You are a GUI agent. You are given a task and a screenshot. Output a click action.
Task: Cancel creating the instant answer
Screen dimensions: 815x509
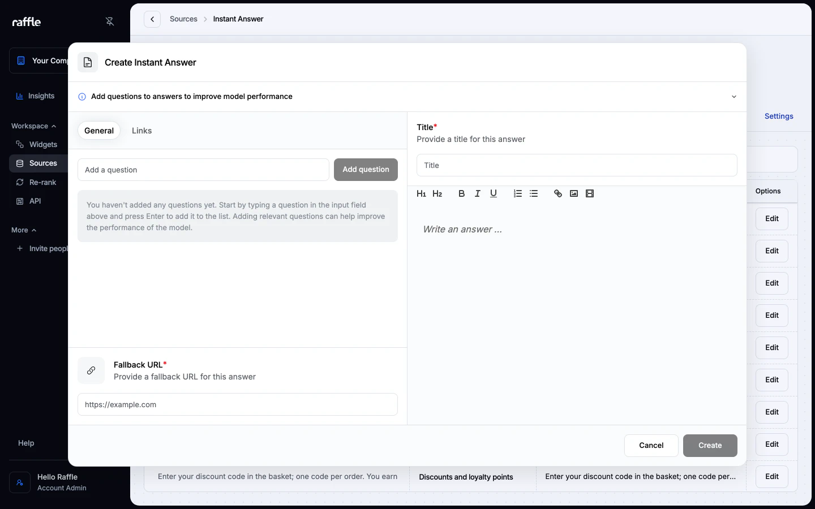click(651, 446)
